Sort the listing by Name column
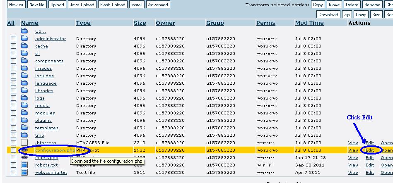 [x=29, y=23]
